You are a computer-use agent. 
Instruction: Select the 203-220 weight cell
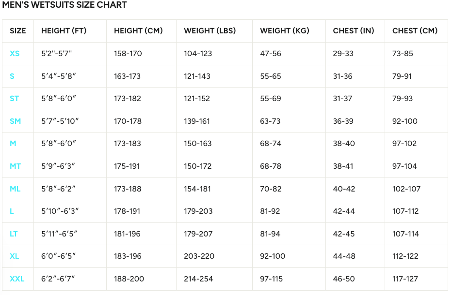click(199, 256)
